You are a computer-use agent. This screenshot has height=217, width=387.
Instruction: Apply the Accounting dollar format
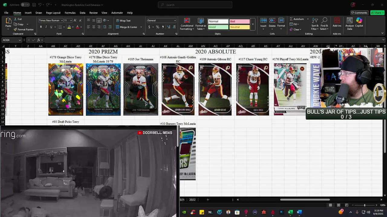pyautogui.click(x=149, y=27)
